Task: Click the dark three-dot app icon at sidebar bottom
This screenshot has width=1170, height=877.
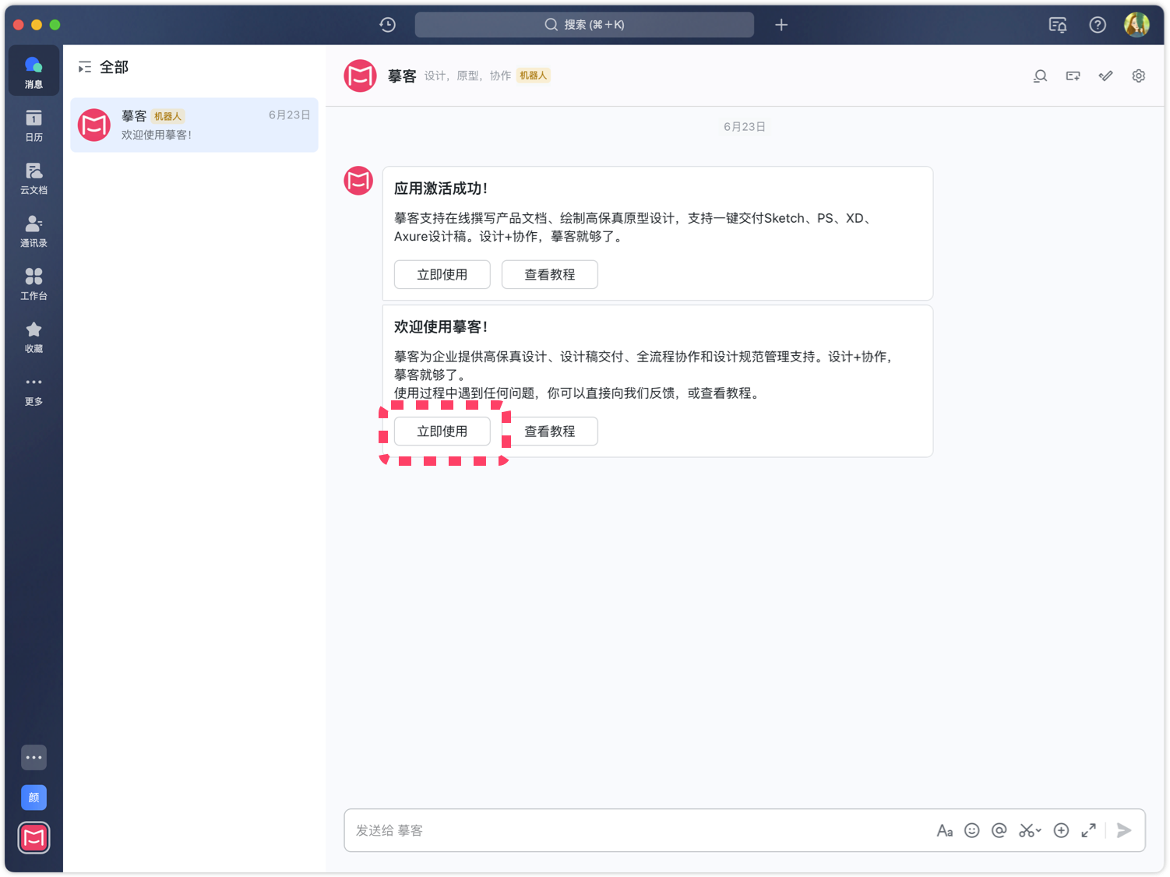Action: point(33,757)
